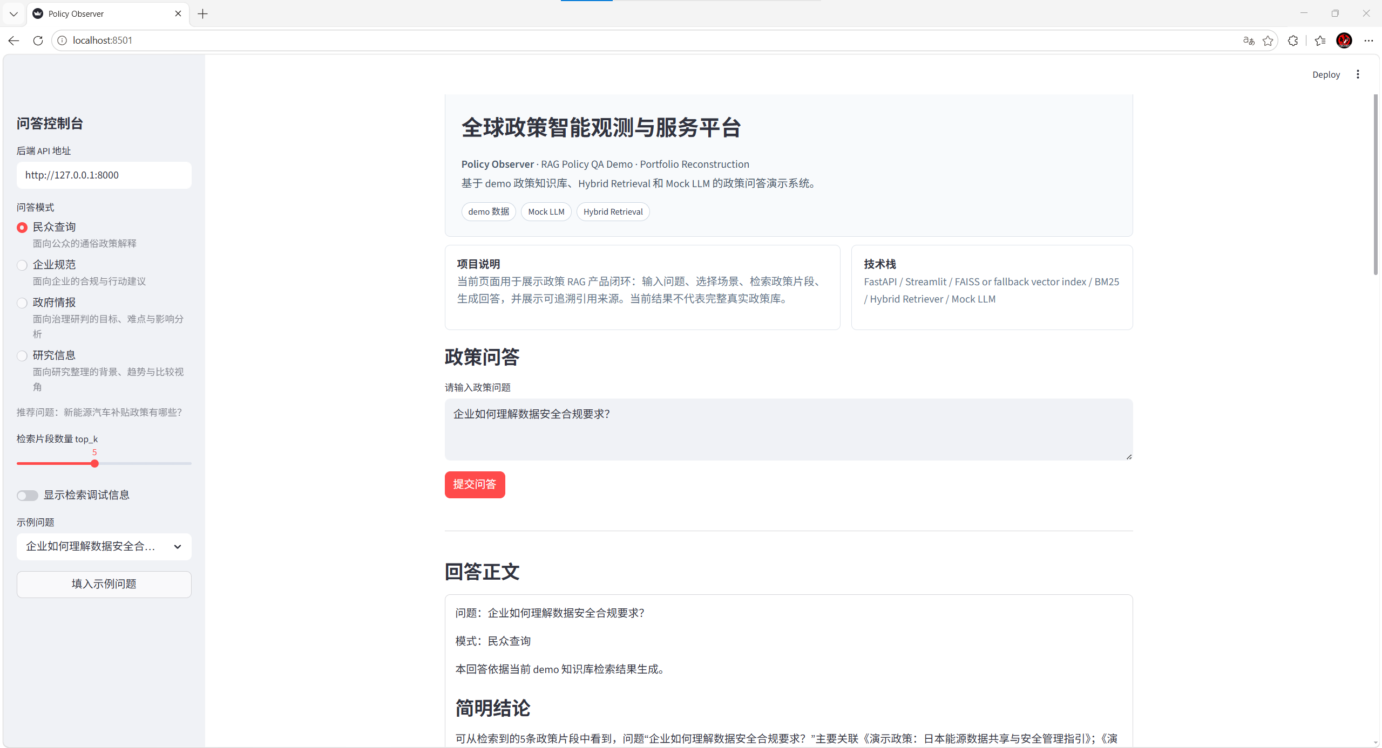Click the page vertical scrollbar thumb
The height and width of the screenshot is (748, 1382).
(x=1375, y=184)
